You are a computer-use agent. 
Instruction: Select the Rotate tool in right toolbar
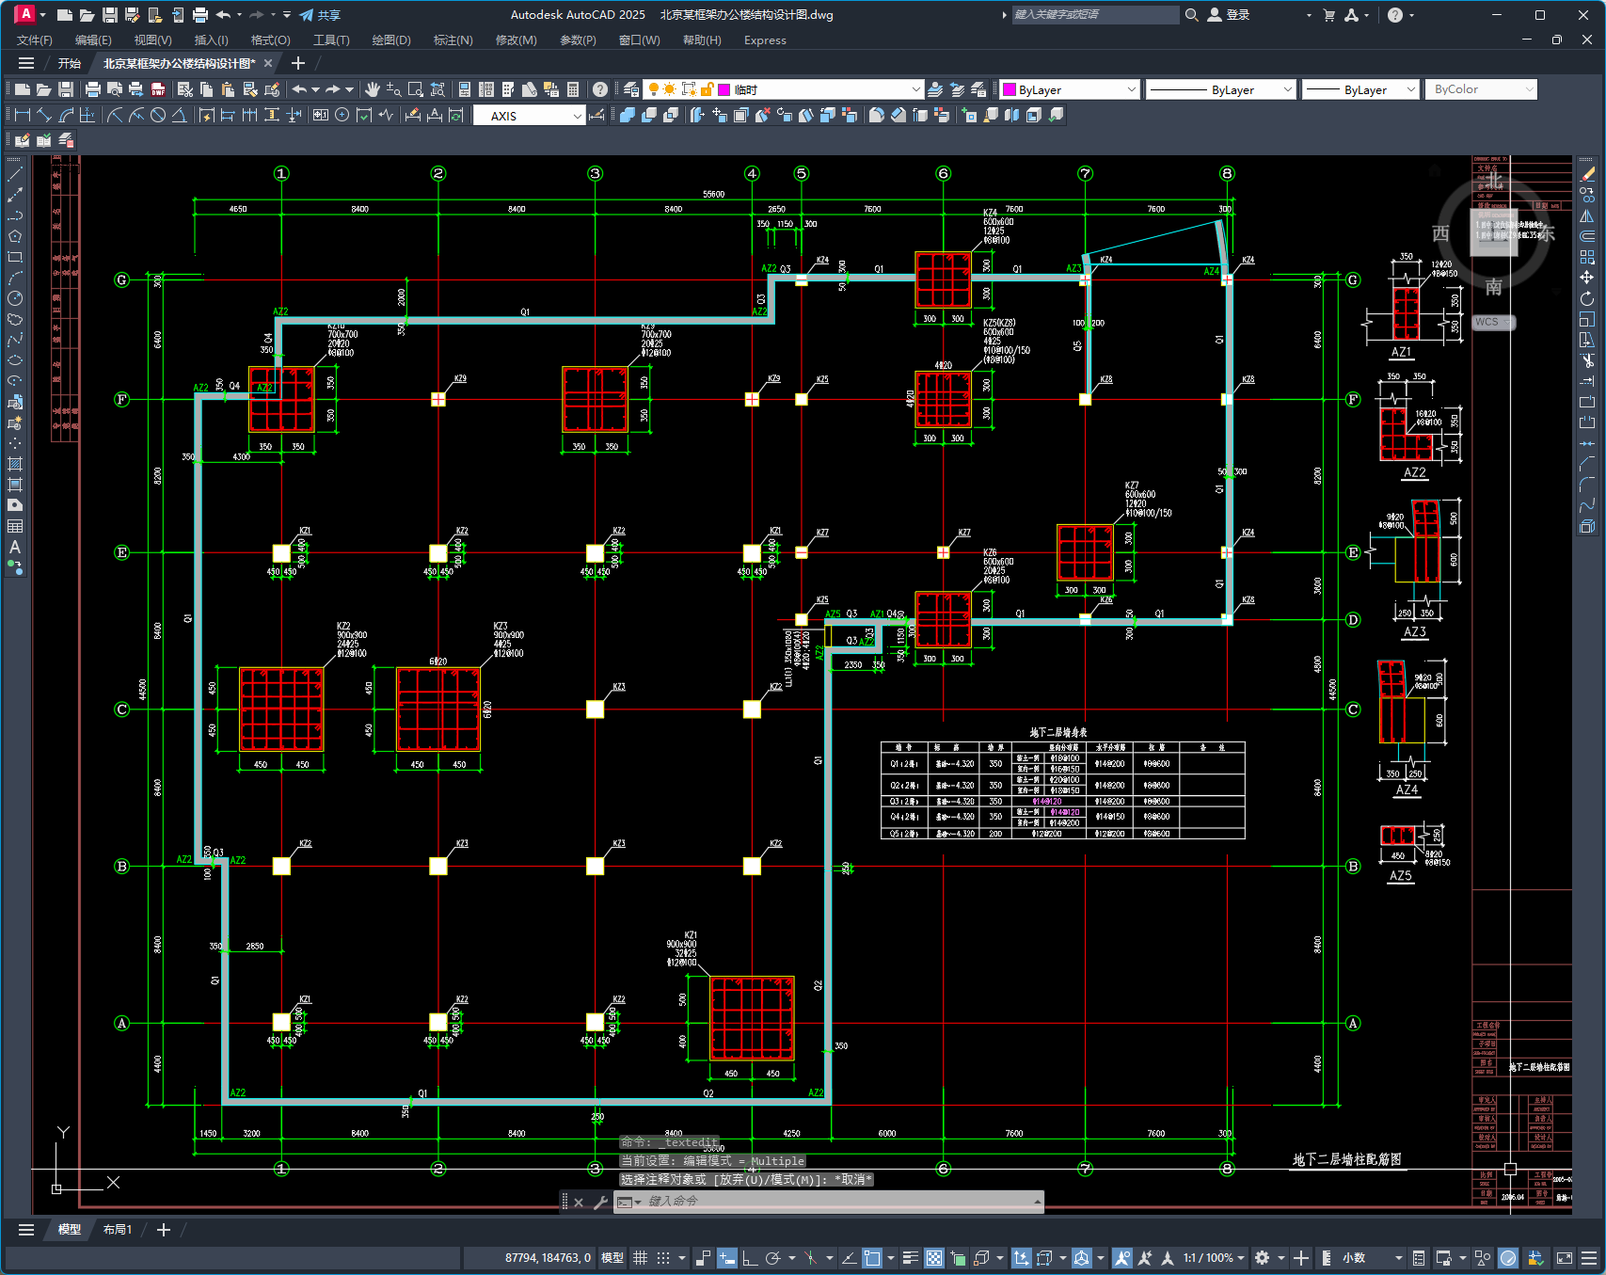coord(1587,298)
